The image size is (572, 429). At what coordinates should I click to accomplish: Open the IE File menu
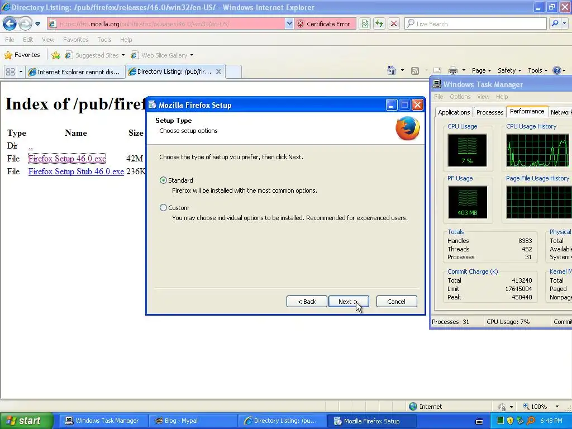point(10,40)
